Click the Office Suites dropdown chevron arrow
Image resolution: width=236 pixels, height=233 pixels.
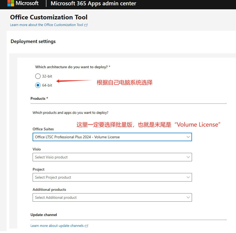(188, 137)
